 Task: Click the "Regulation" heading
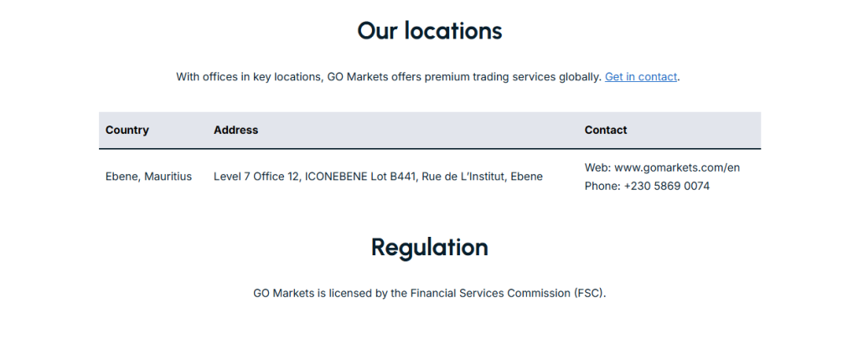[429, 248]
